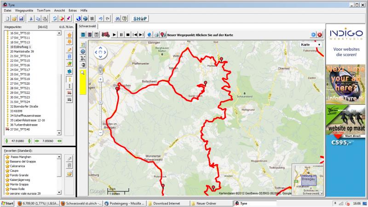The image size is (368, 207).
Task: Click the compass icon beside map
Action: click(x=83, y=52)
